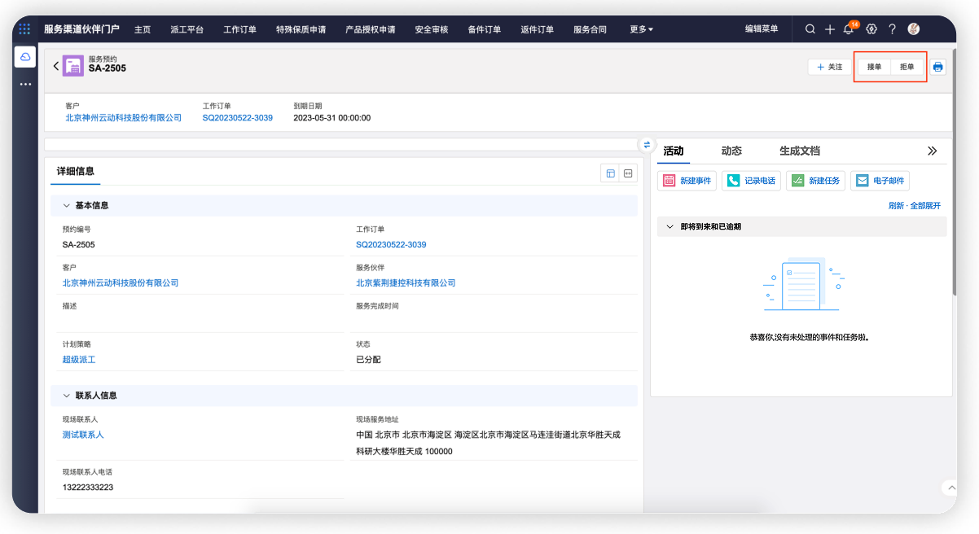Click the search magnifier icon
Viewport: 979px width, 534px height.
pos(810,29)
